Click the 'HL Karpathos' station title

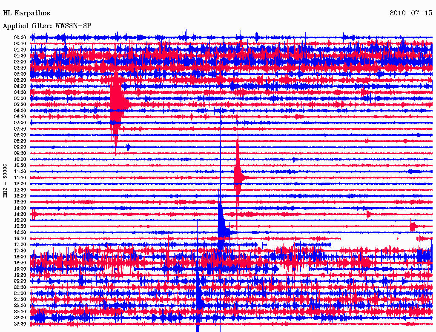point(26,13)
